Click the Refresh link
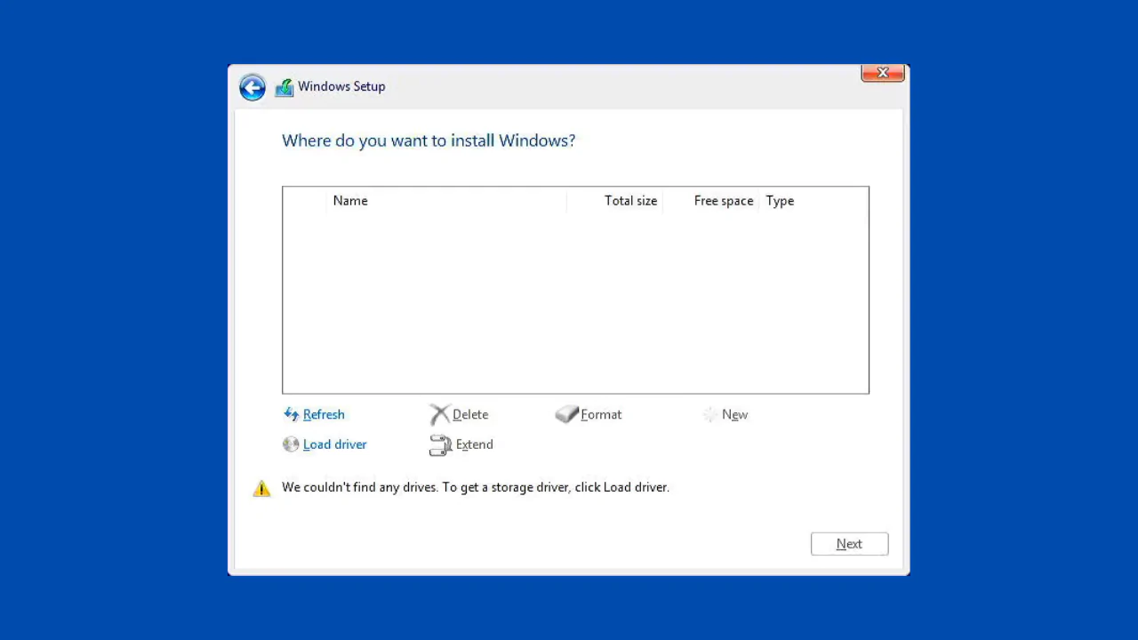1138x640 pixels. coord(324,414)
